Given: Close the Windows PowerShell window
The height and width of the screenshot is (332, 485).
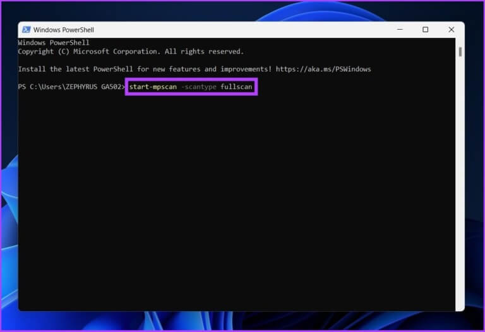Looking at the screenshot, I should [452, 30].
